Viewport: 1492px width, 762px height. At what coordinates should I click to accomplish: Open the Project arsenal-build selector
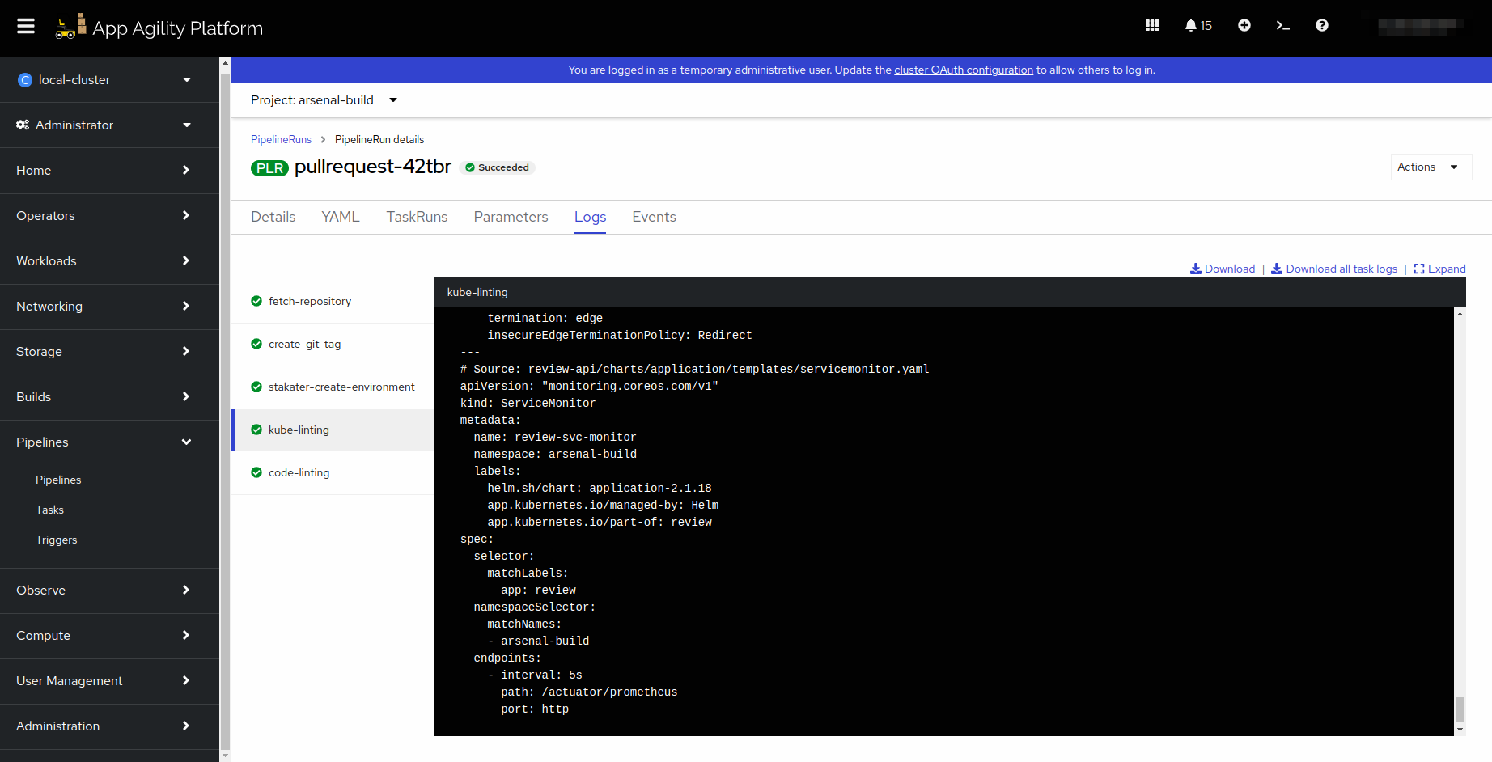pyautogui.click(x=324, y=100)
